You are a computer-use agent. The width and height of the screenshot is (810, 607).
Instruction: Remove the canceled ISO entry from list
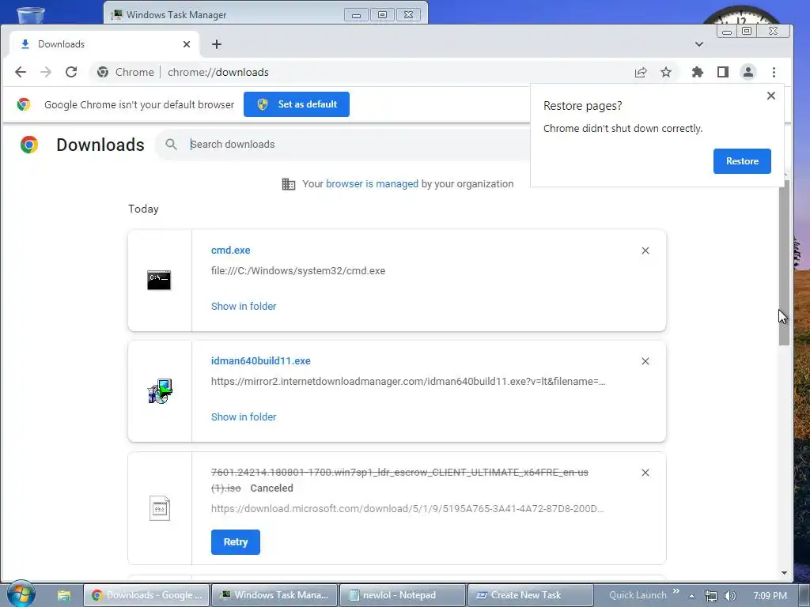coord(645,473)
